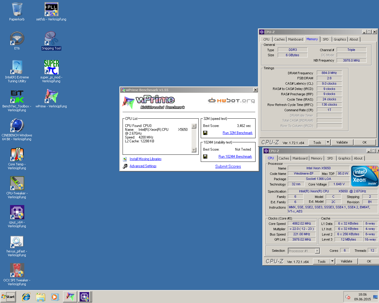Open the setfsb shortcut icon
Viewport: 379px width, 303px height.
51,9
